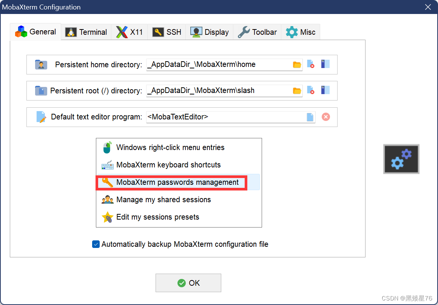Open Manage my shared sessions

pos(178,200)
